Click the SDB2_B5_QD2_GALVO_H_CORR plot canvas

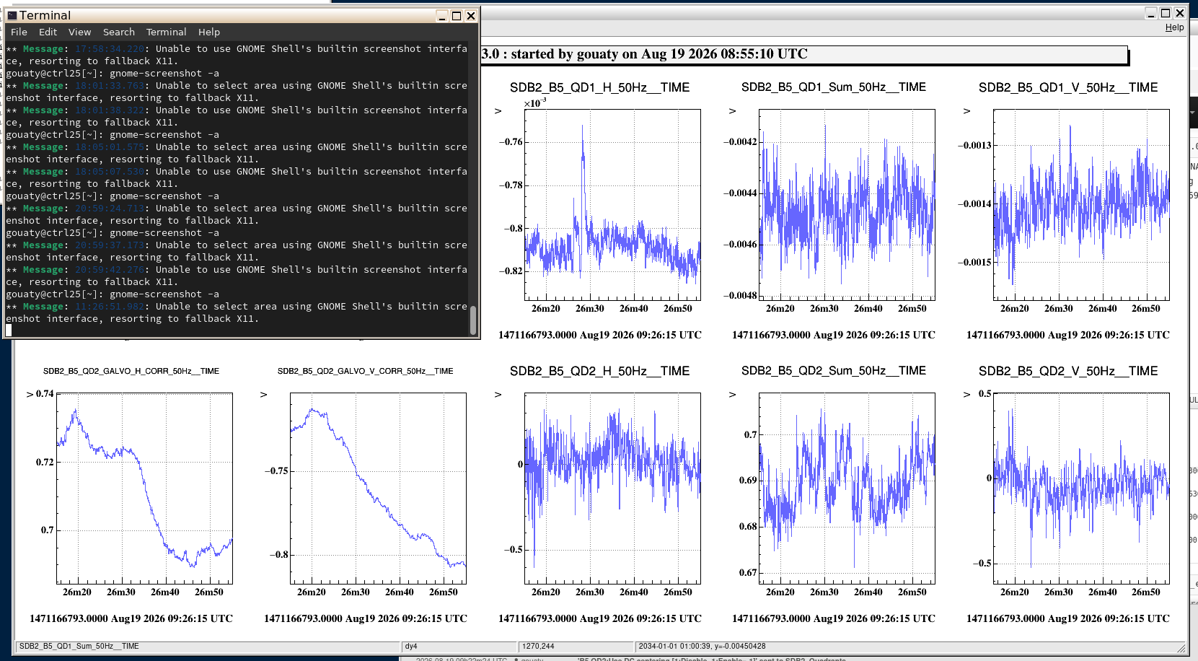pos(144,489)
